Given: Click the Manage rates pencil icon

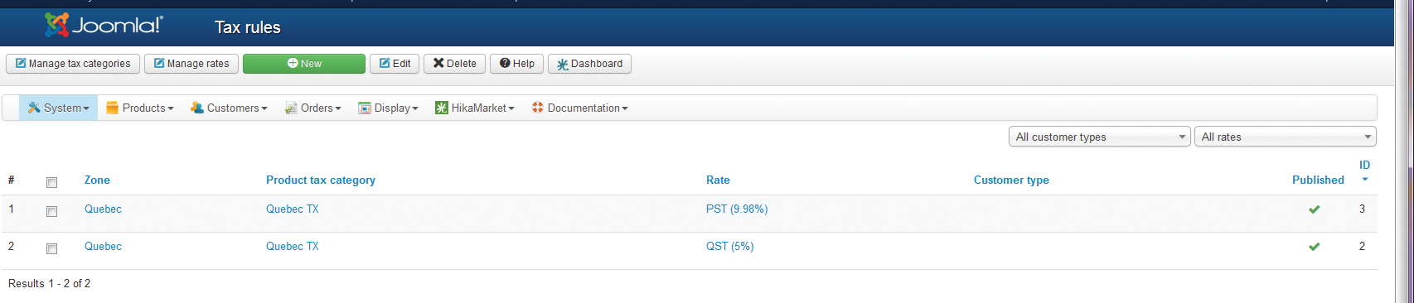Looking at the screenshot, I should coord(159,63).
